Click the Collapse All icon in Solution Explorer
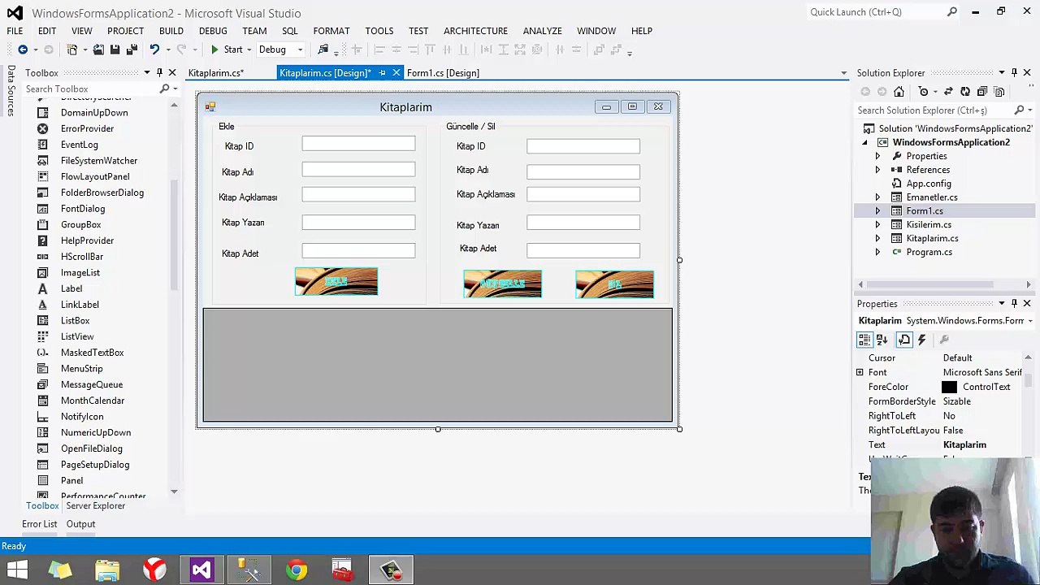Viewport: 1040px width, 585px height. point(981,92)
